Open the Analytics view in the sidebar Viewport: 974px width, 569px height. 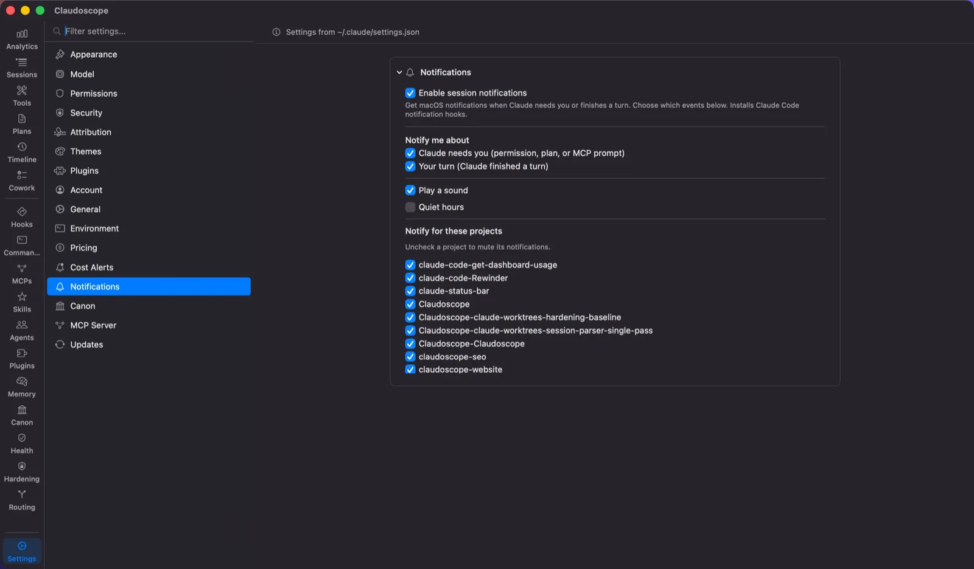[x=22, y=40]
